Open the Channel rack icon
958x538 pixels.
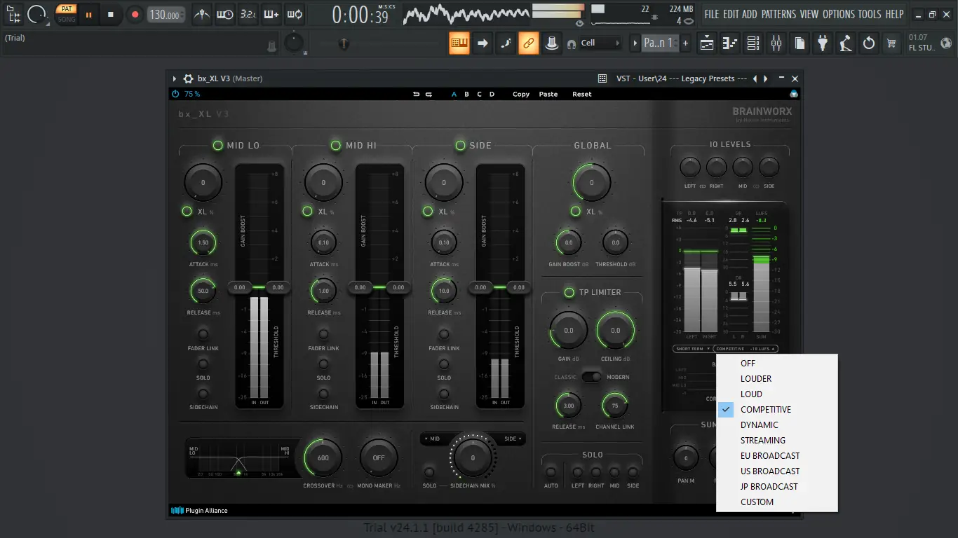pyautogui.click(x=753, y=43)
